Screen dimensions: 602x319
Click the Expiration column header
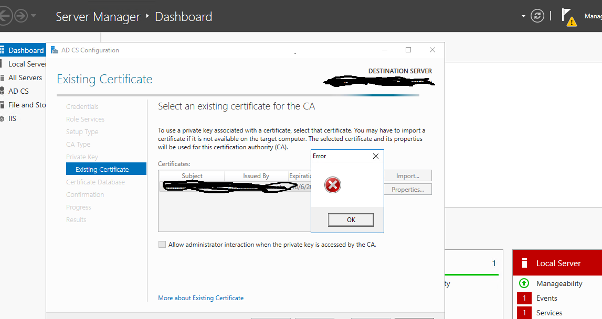point(300,176)
